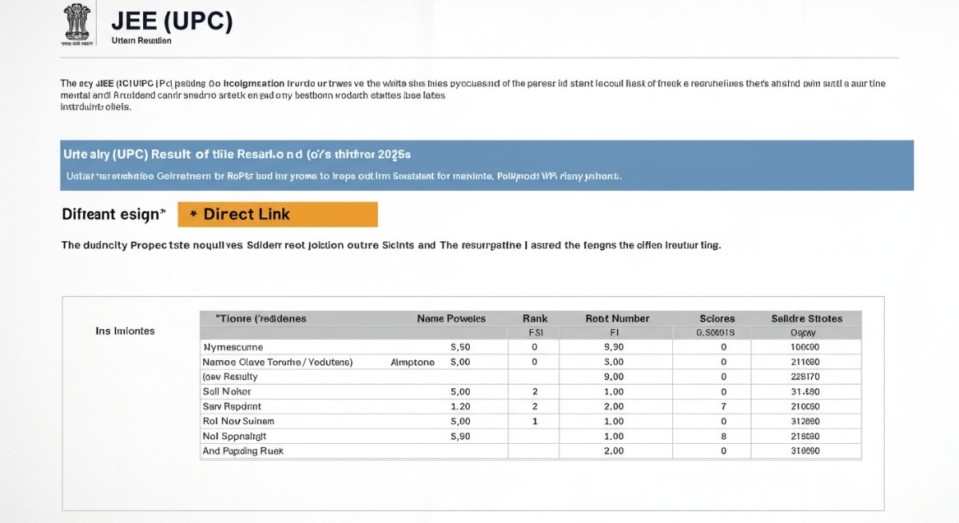Click value 218690 in last column
The image size is (959, 523).
pos(804,436)
